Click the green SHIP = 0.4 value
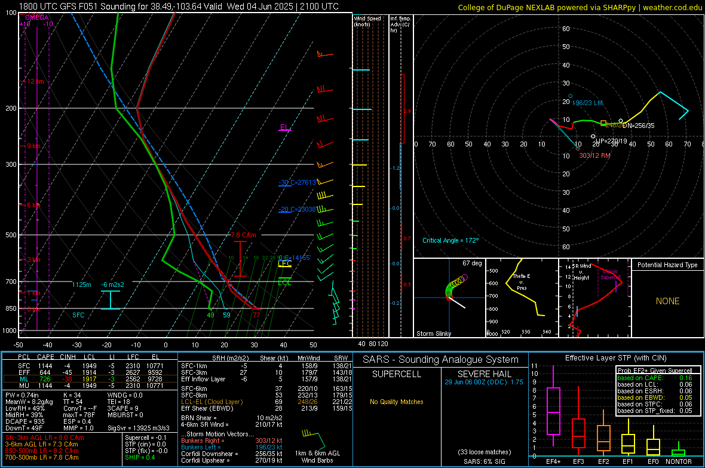This screenshot has height=468, width=705. click(140, 457)
